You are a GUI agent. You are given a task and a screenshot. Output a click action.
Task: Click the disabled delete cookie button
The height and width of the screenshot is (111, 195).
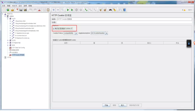pos(114,105)
